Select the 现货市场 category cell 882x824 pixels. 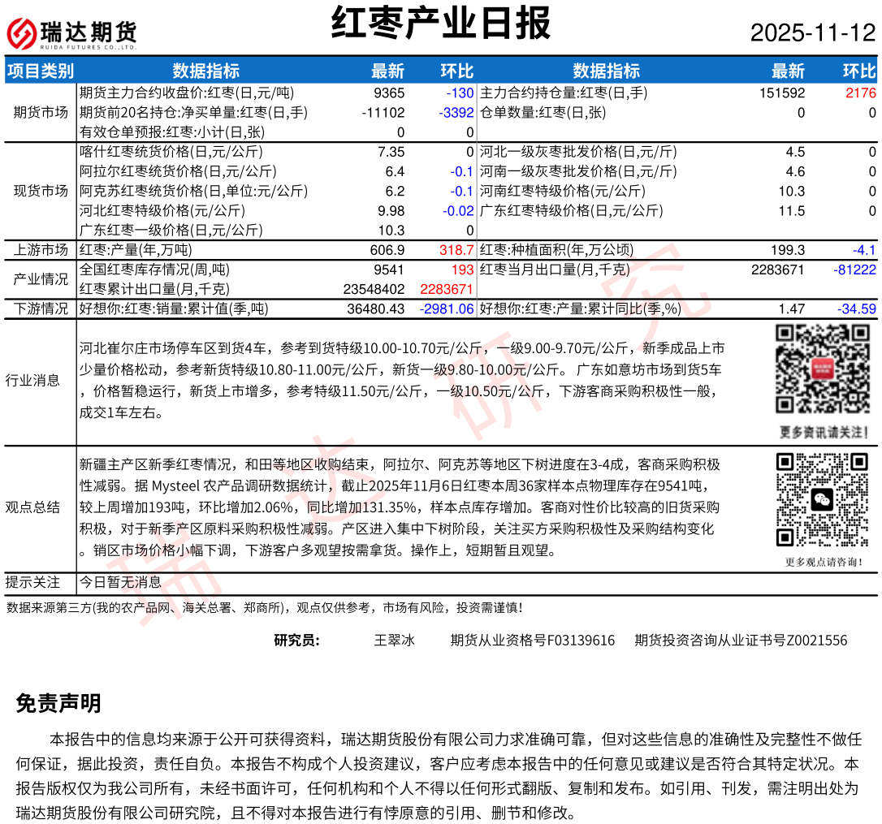pyautogui.click(x=41, y=191)
